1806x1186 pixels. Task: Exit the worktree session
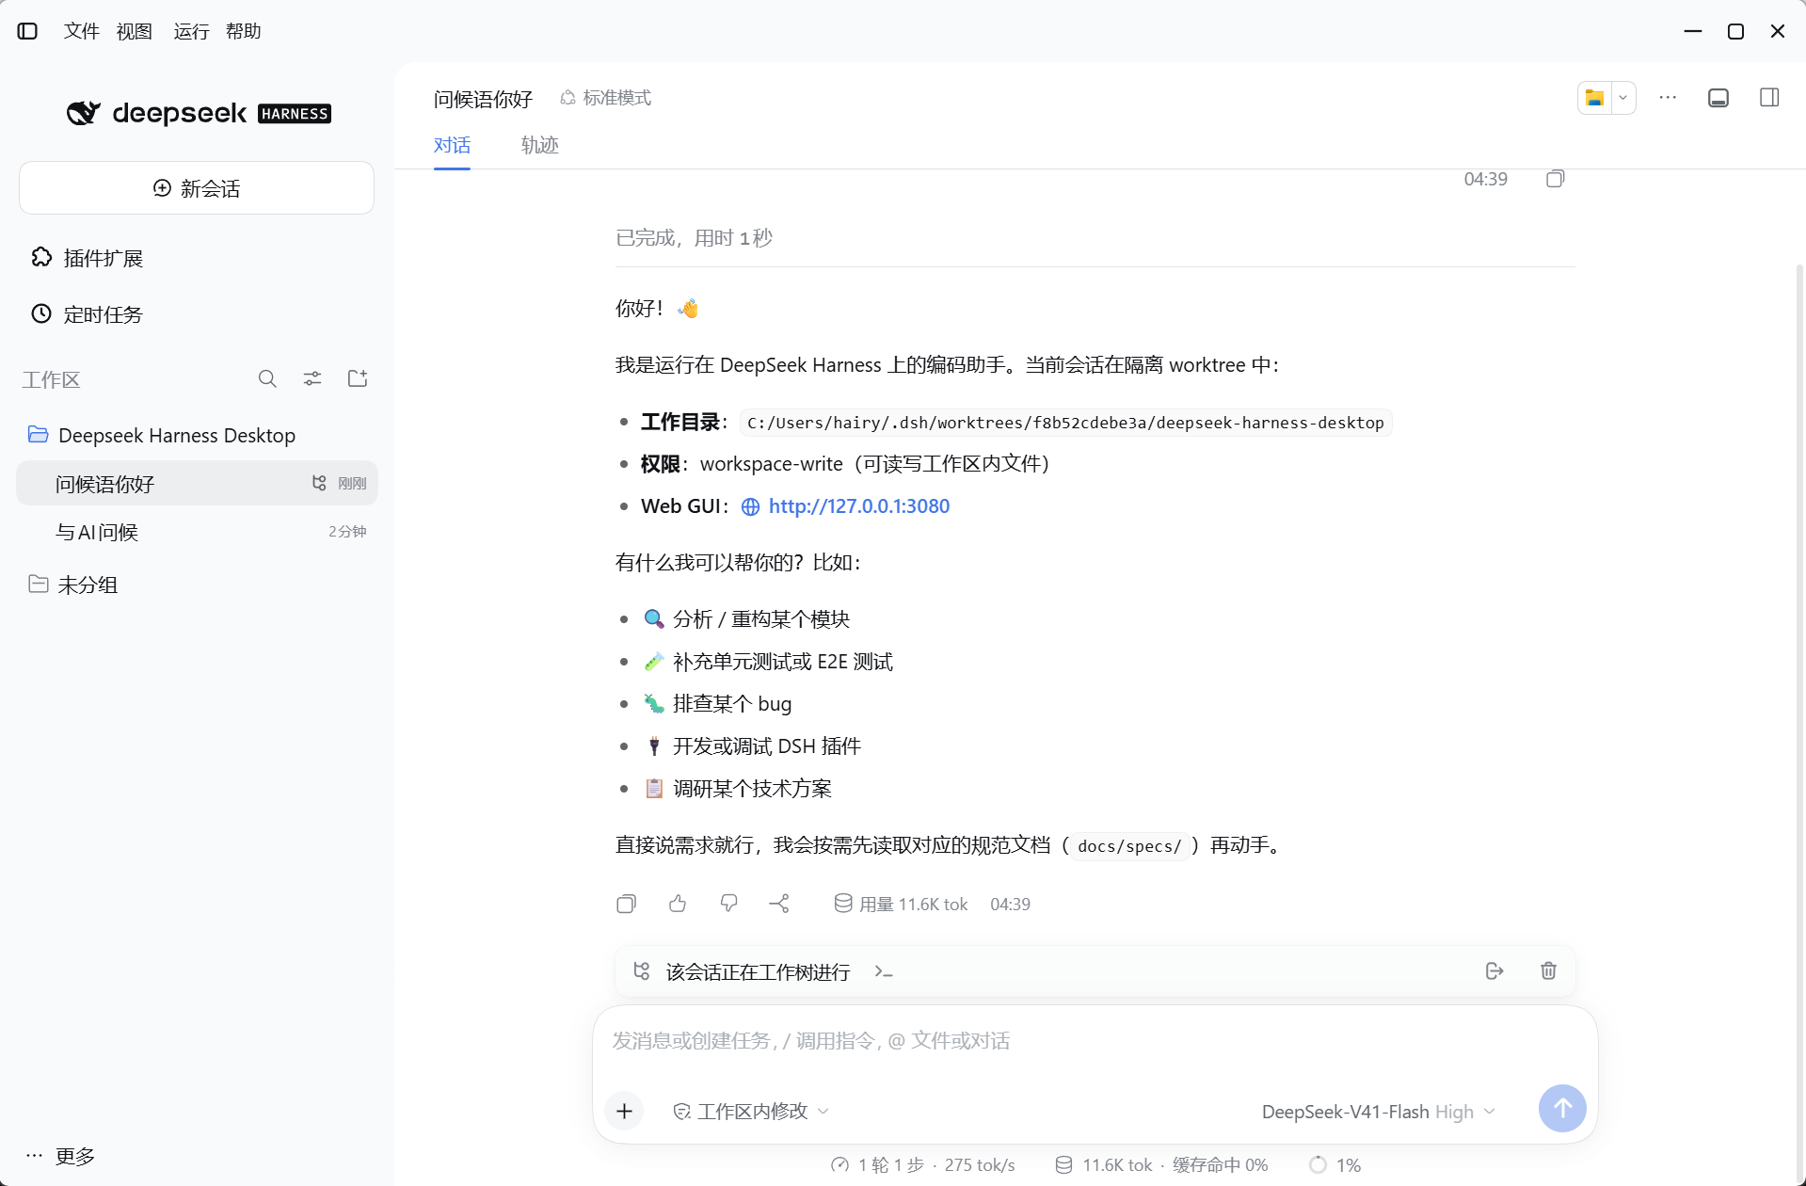point(1494,971)
